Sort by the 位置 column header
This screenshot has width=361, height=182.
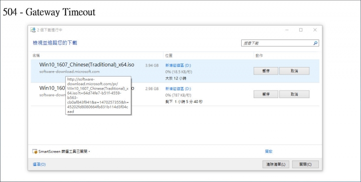(168, 55)
